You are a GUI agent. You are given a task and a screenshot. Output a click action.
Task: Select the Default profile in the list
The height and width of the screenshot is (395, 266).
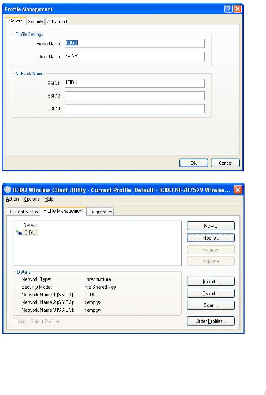[x=30, y=225]
